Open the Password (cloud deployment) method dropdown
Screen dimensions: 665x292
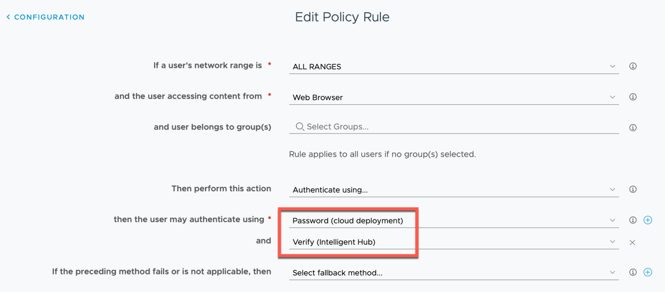[612, 220]
